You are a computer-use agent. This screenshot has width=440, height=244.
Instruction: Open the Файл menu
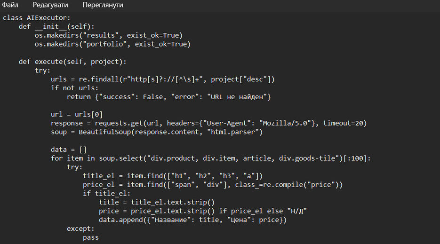10,5
